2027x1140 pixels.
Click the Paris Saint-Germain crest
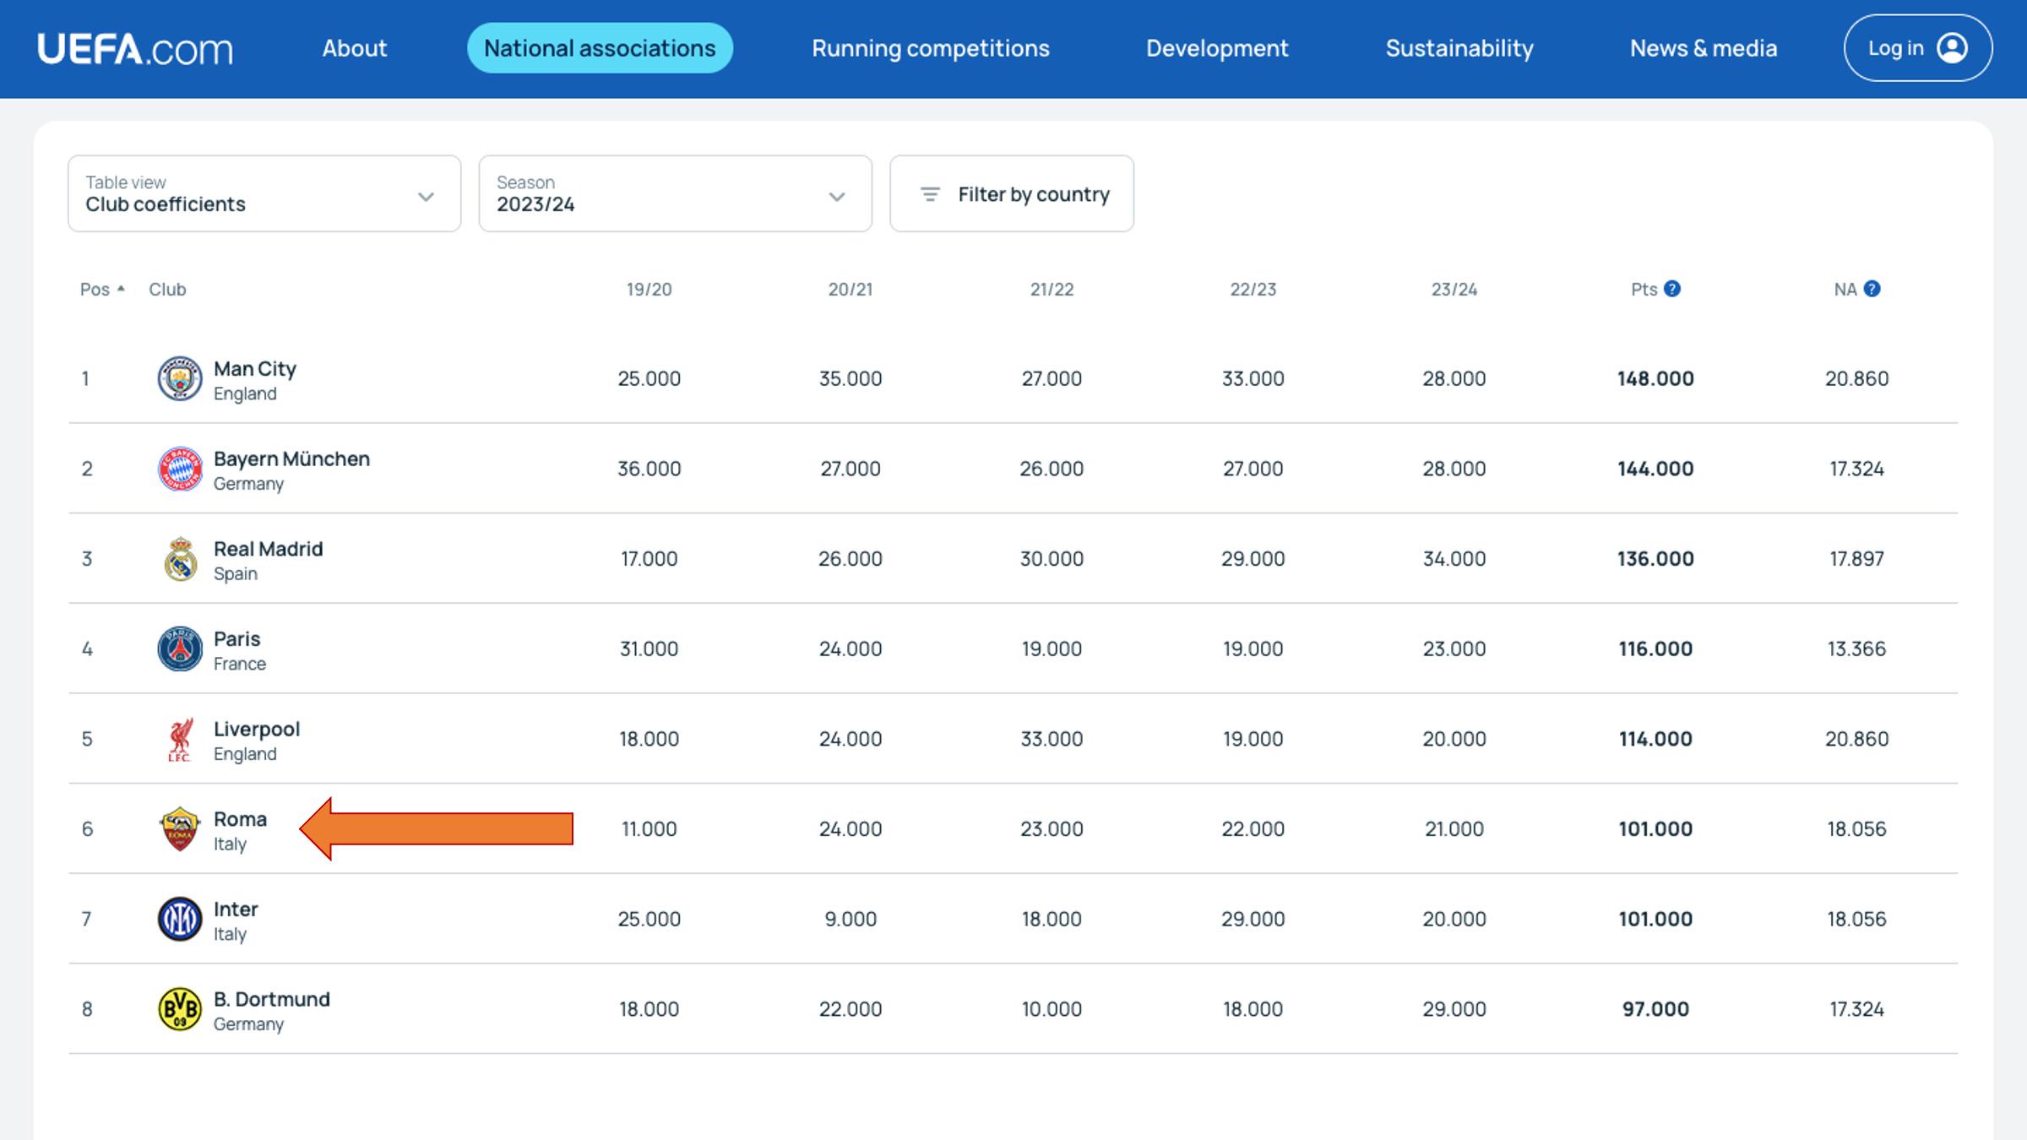[x=180, y=649]
